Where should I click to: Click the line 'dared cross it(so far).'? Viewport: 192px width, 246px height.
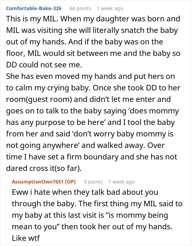click(44, 169)
